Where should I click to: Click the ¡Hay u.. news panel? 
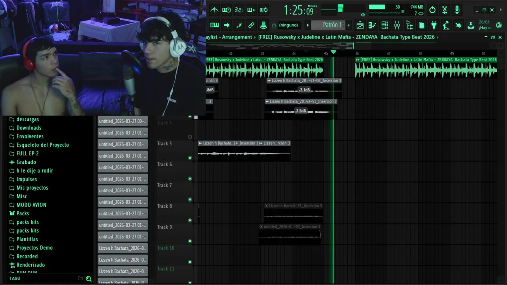click(485, 25)
